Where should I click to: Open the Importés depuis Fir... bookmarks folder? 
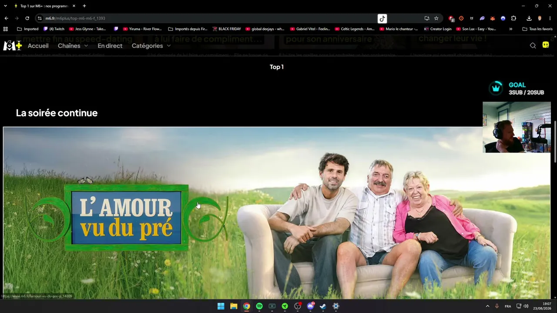tap(188, 29)
